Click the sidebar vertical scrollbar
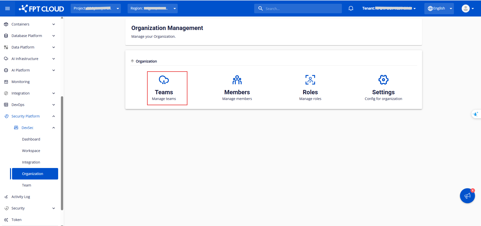The width and height of the screenshot is (481, 226). 62,153
